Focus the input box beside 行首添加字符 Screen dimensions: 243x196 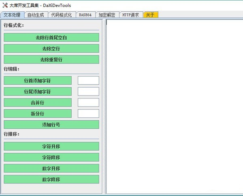88,81
